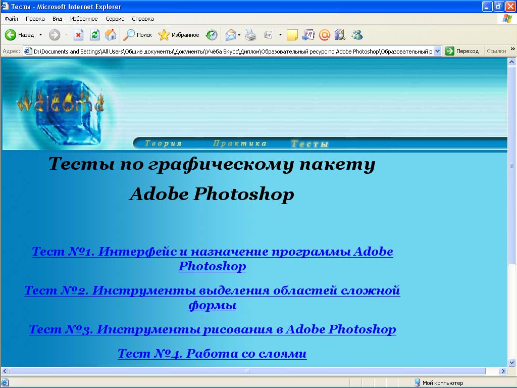This screenshot has width=517, height=388.
Task: Click the green Back arrow icon
Action: point(10,35)
